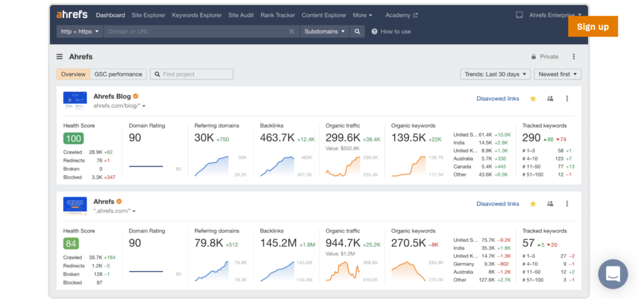
Task: Click the 944.7K Organic traffic value
Action: (343, 243)
